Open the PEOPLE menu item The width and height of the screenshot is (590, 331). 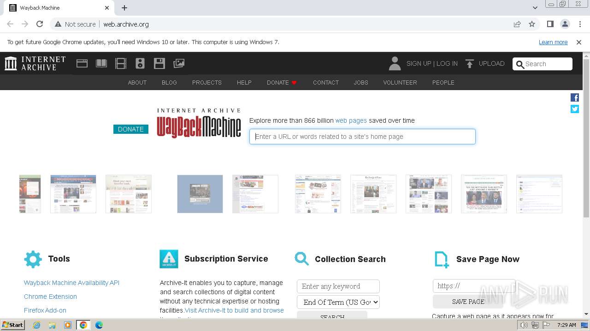tap(443, 83)
